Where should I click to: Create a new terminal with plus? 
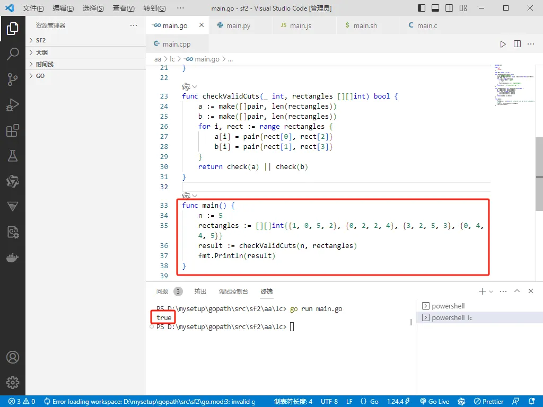482,291
